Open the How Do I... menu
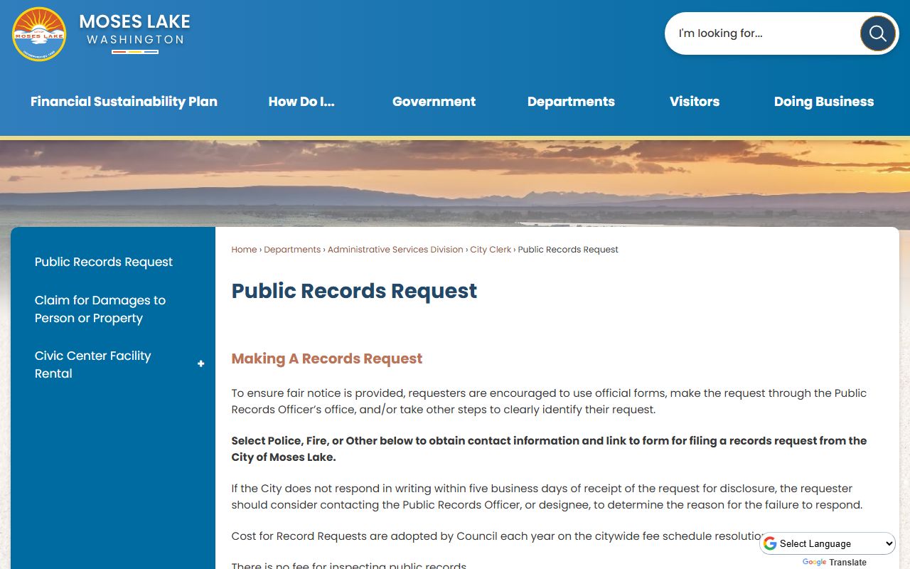 [x=301, y=102]
